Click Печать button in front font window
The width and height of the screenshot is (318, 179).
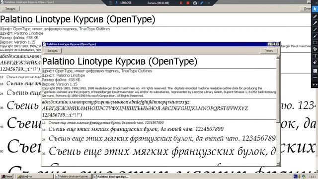269,51
